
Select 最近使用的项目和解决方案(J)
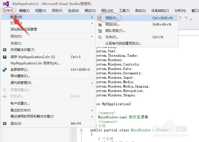tap(48, 116)
